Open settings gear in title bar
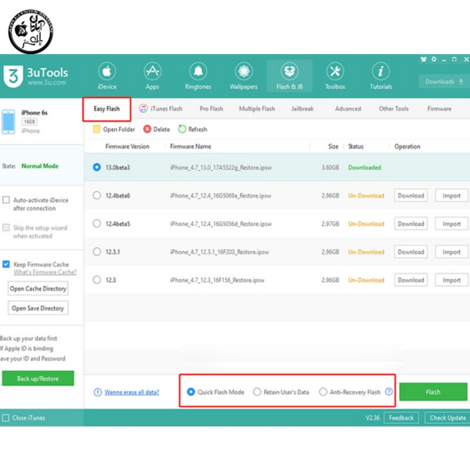This screenshot has width=470, height=450. (x=434, y=59)
